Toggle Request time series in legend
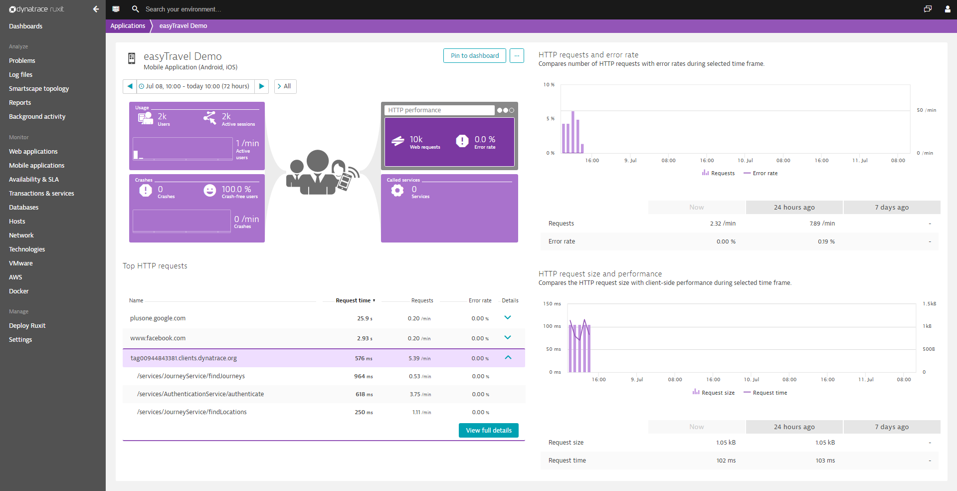The height and width of the screenshot is (491, 957). coord(765,393)
